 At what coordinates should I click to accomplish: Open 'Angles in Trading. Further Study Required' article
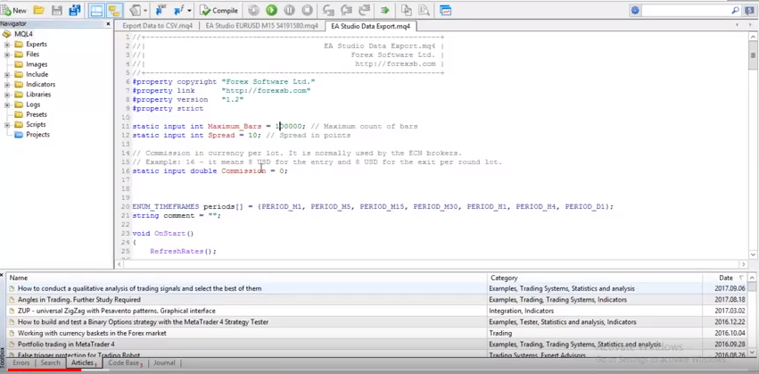79,300
